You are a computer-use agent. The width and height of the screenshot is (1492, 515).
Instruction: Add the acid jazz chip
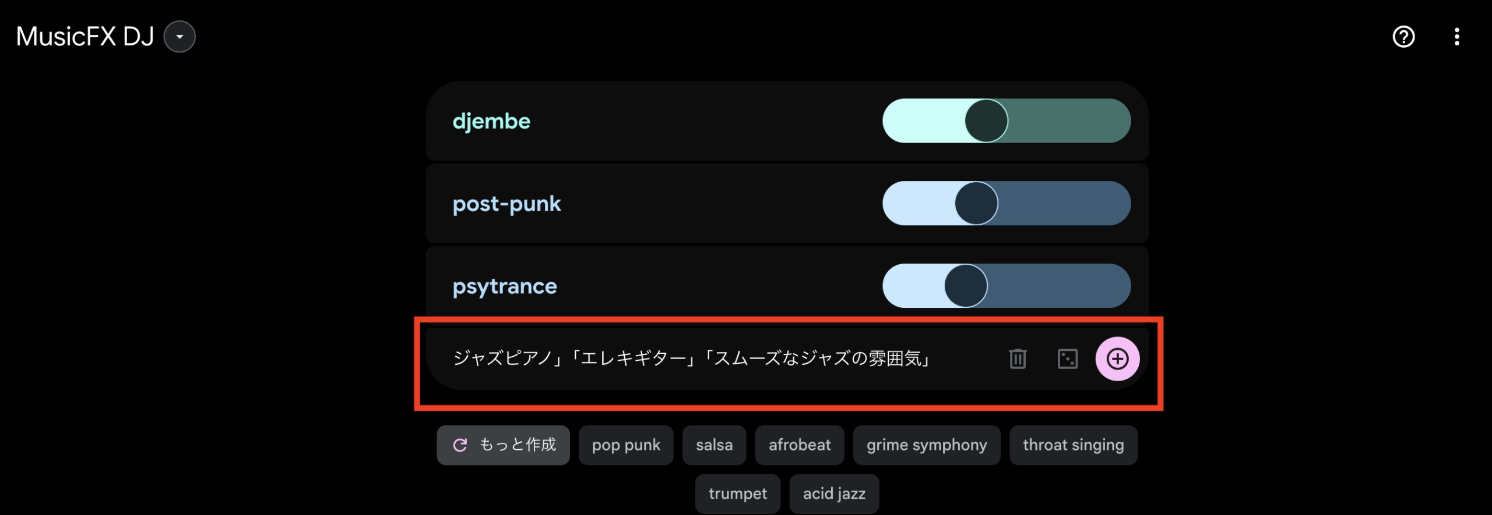click(x=834, y=493)
